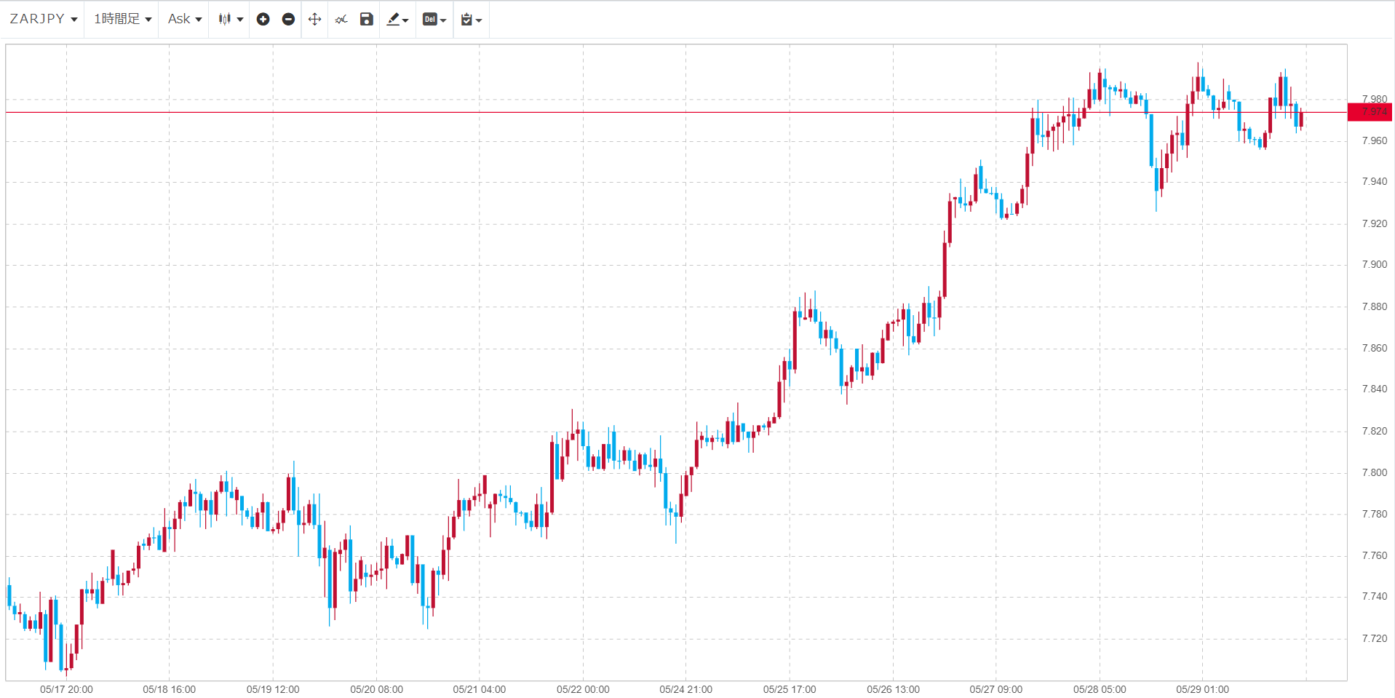Click the 7.720 price axis label
1395x698 pixels.
pyautogui.click(x=1375, y=638)
